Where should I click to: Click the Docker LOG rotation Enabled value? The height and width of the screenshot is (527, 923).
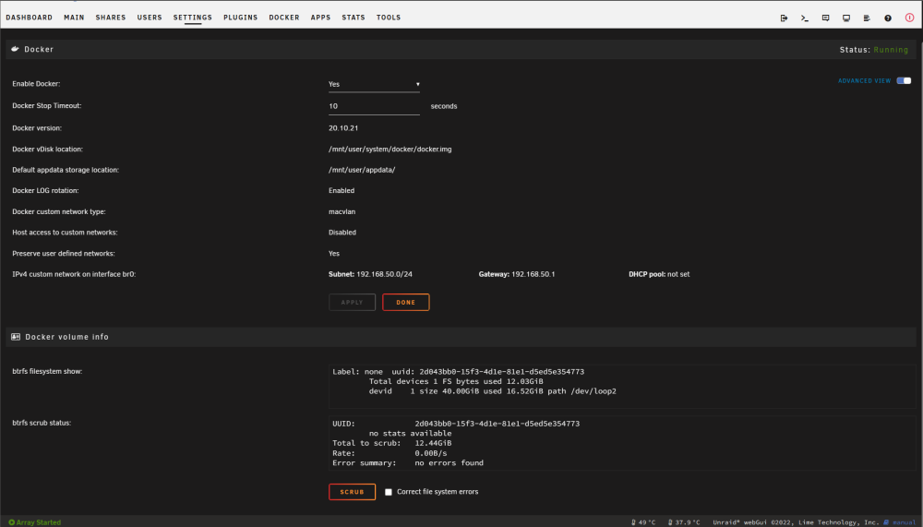[342, 190]
